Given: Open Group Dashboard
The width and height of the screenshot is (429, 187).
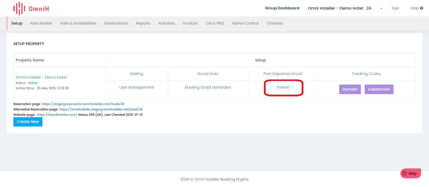Looking at the screenshot, I should tap(282, 8).
